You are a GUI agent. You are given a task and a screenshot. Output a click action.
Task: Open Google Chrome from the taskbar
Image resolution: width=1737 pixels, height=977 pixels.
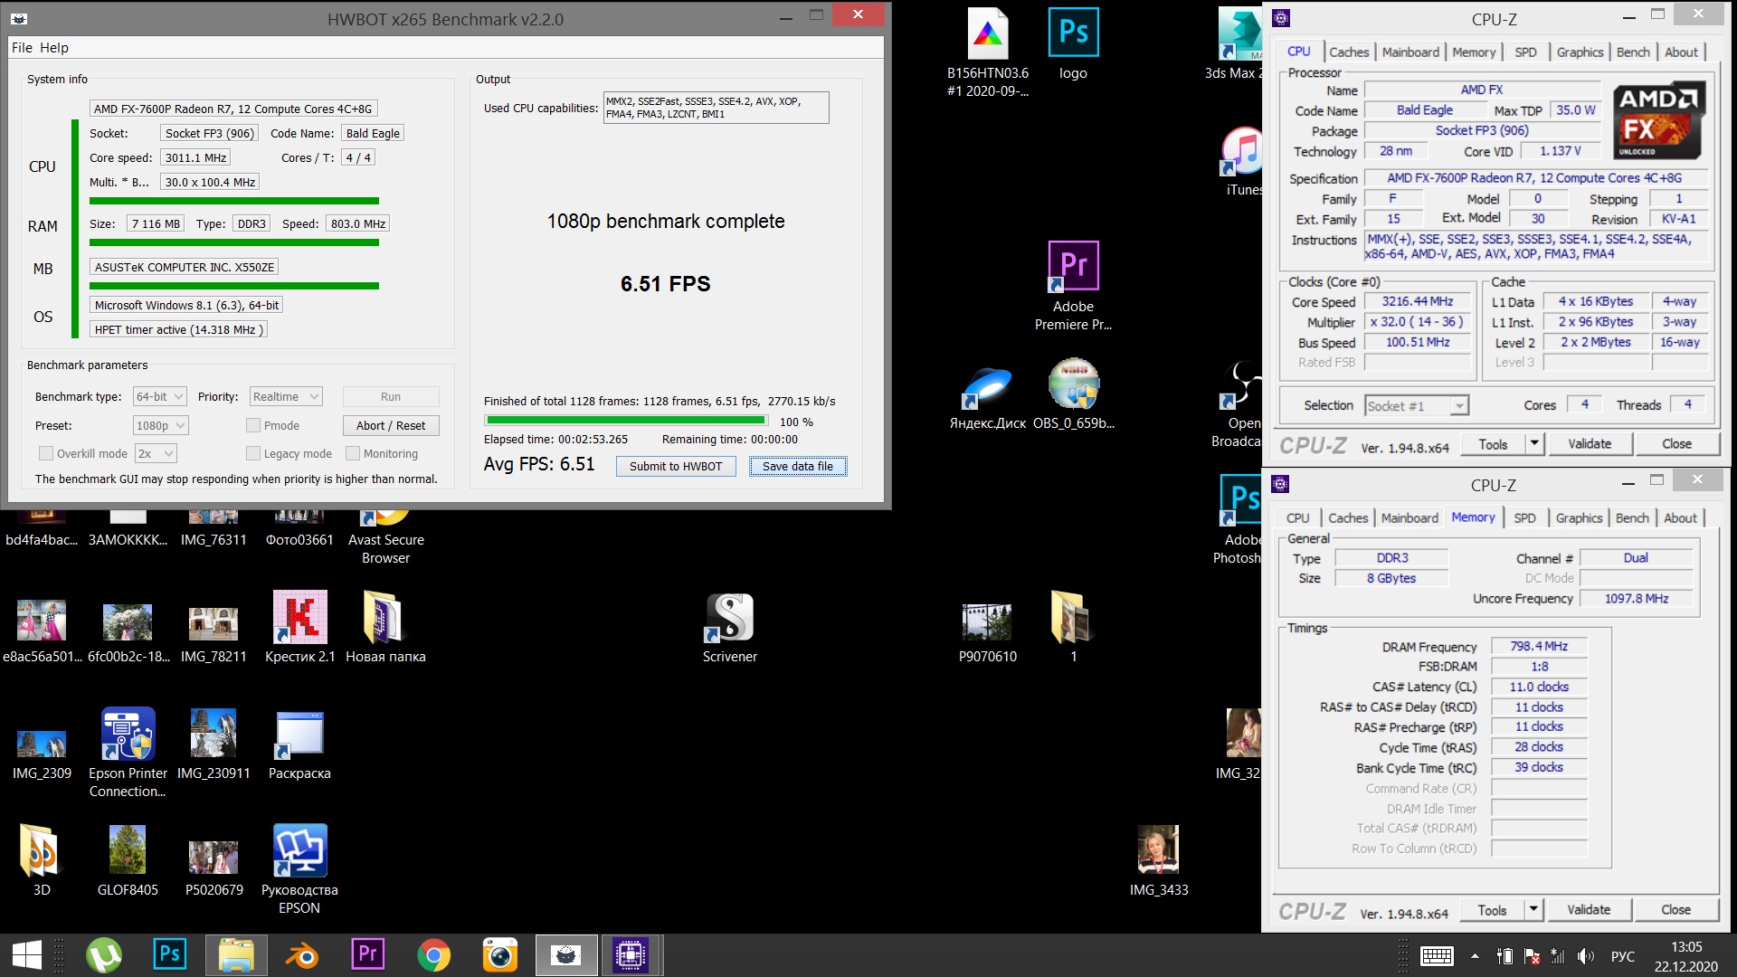pyautogui.click(x=433, y=955)
